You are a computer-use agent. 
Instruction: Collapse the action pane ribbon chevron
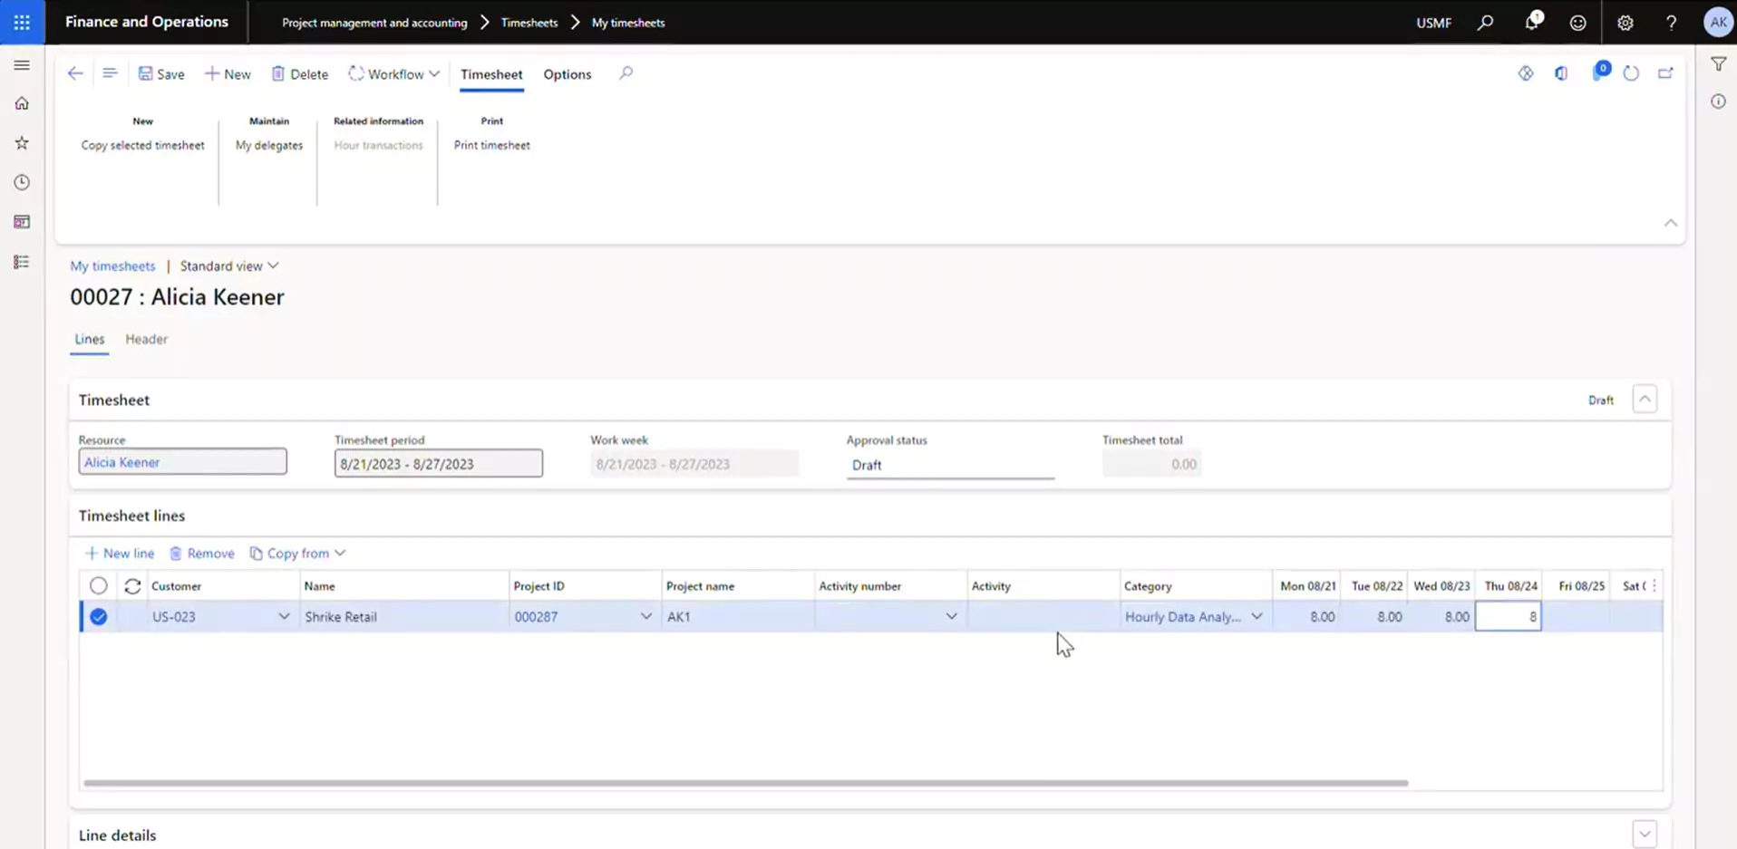[1670, 223]
